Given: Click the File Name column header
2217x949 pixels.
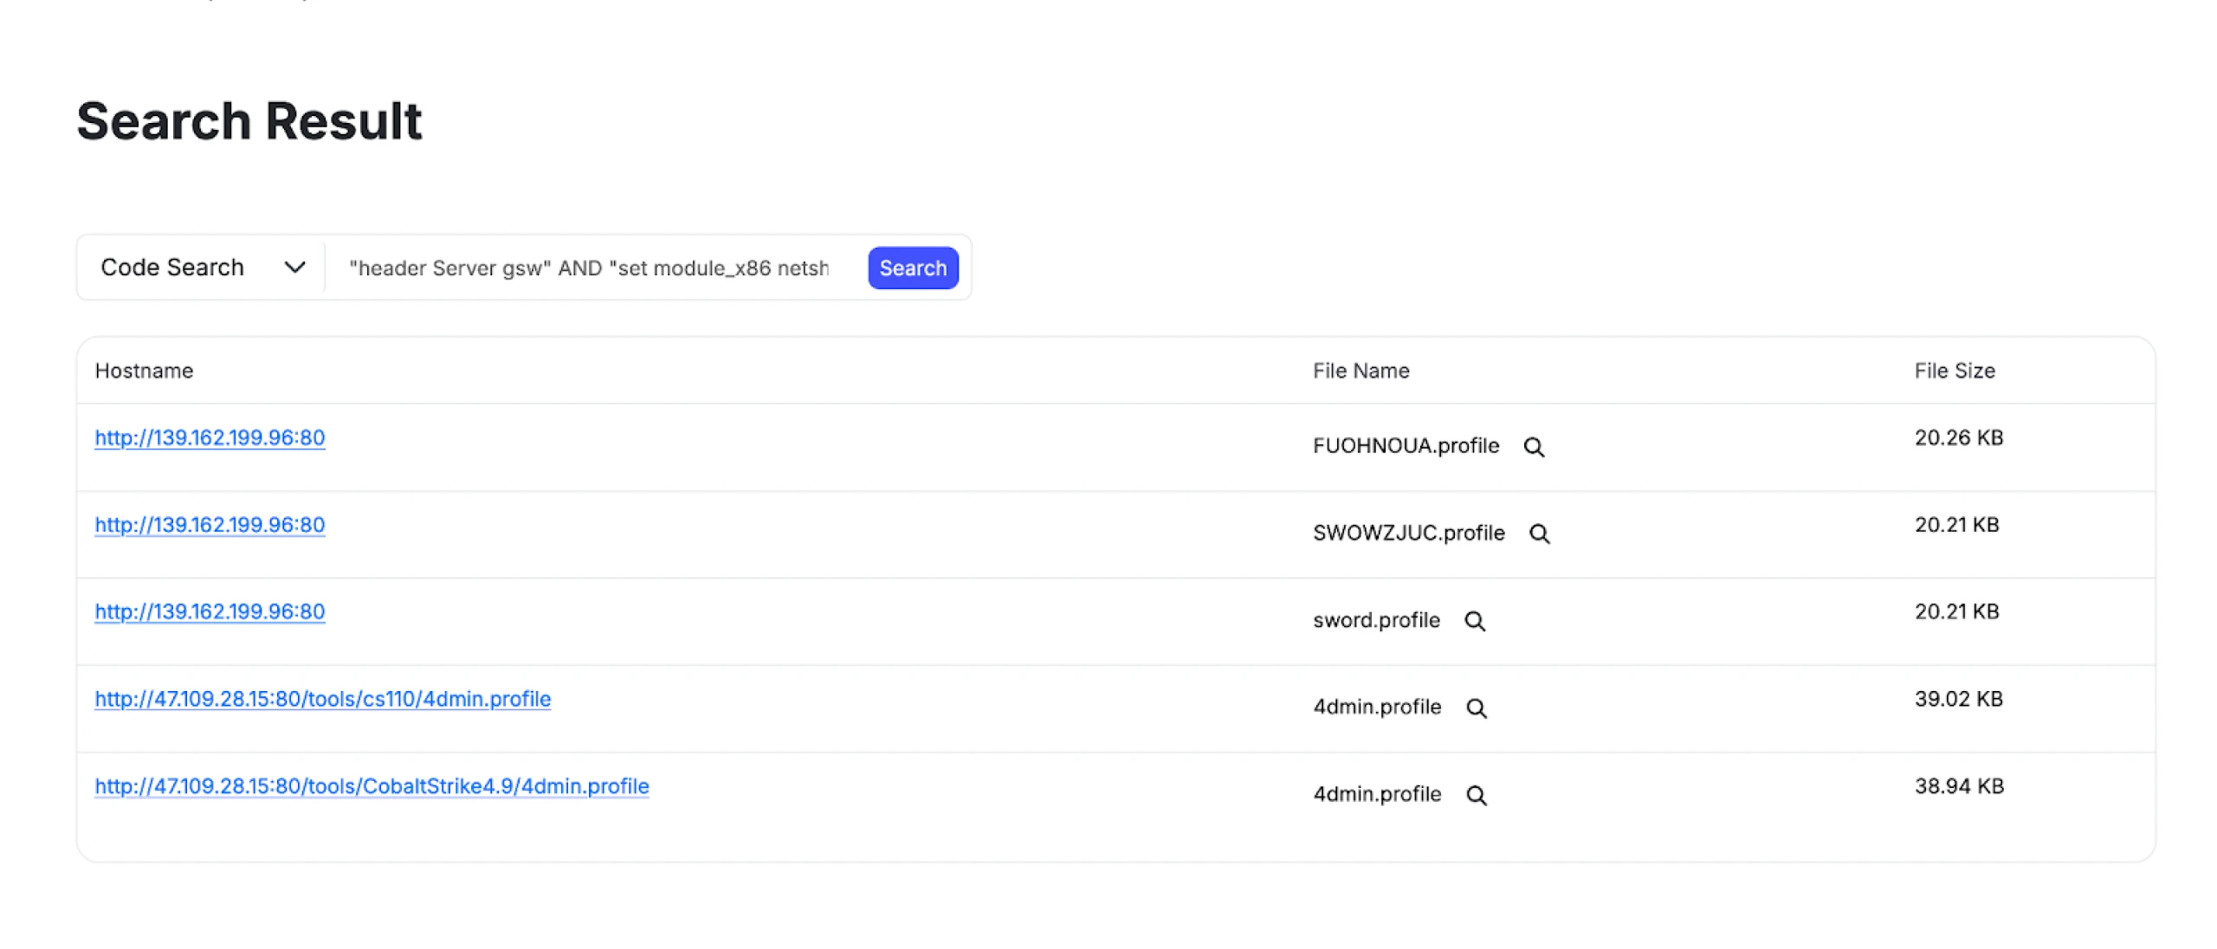Looking at the screenshot, I should point(1361,371).
